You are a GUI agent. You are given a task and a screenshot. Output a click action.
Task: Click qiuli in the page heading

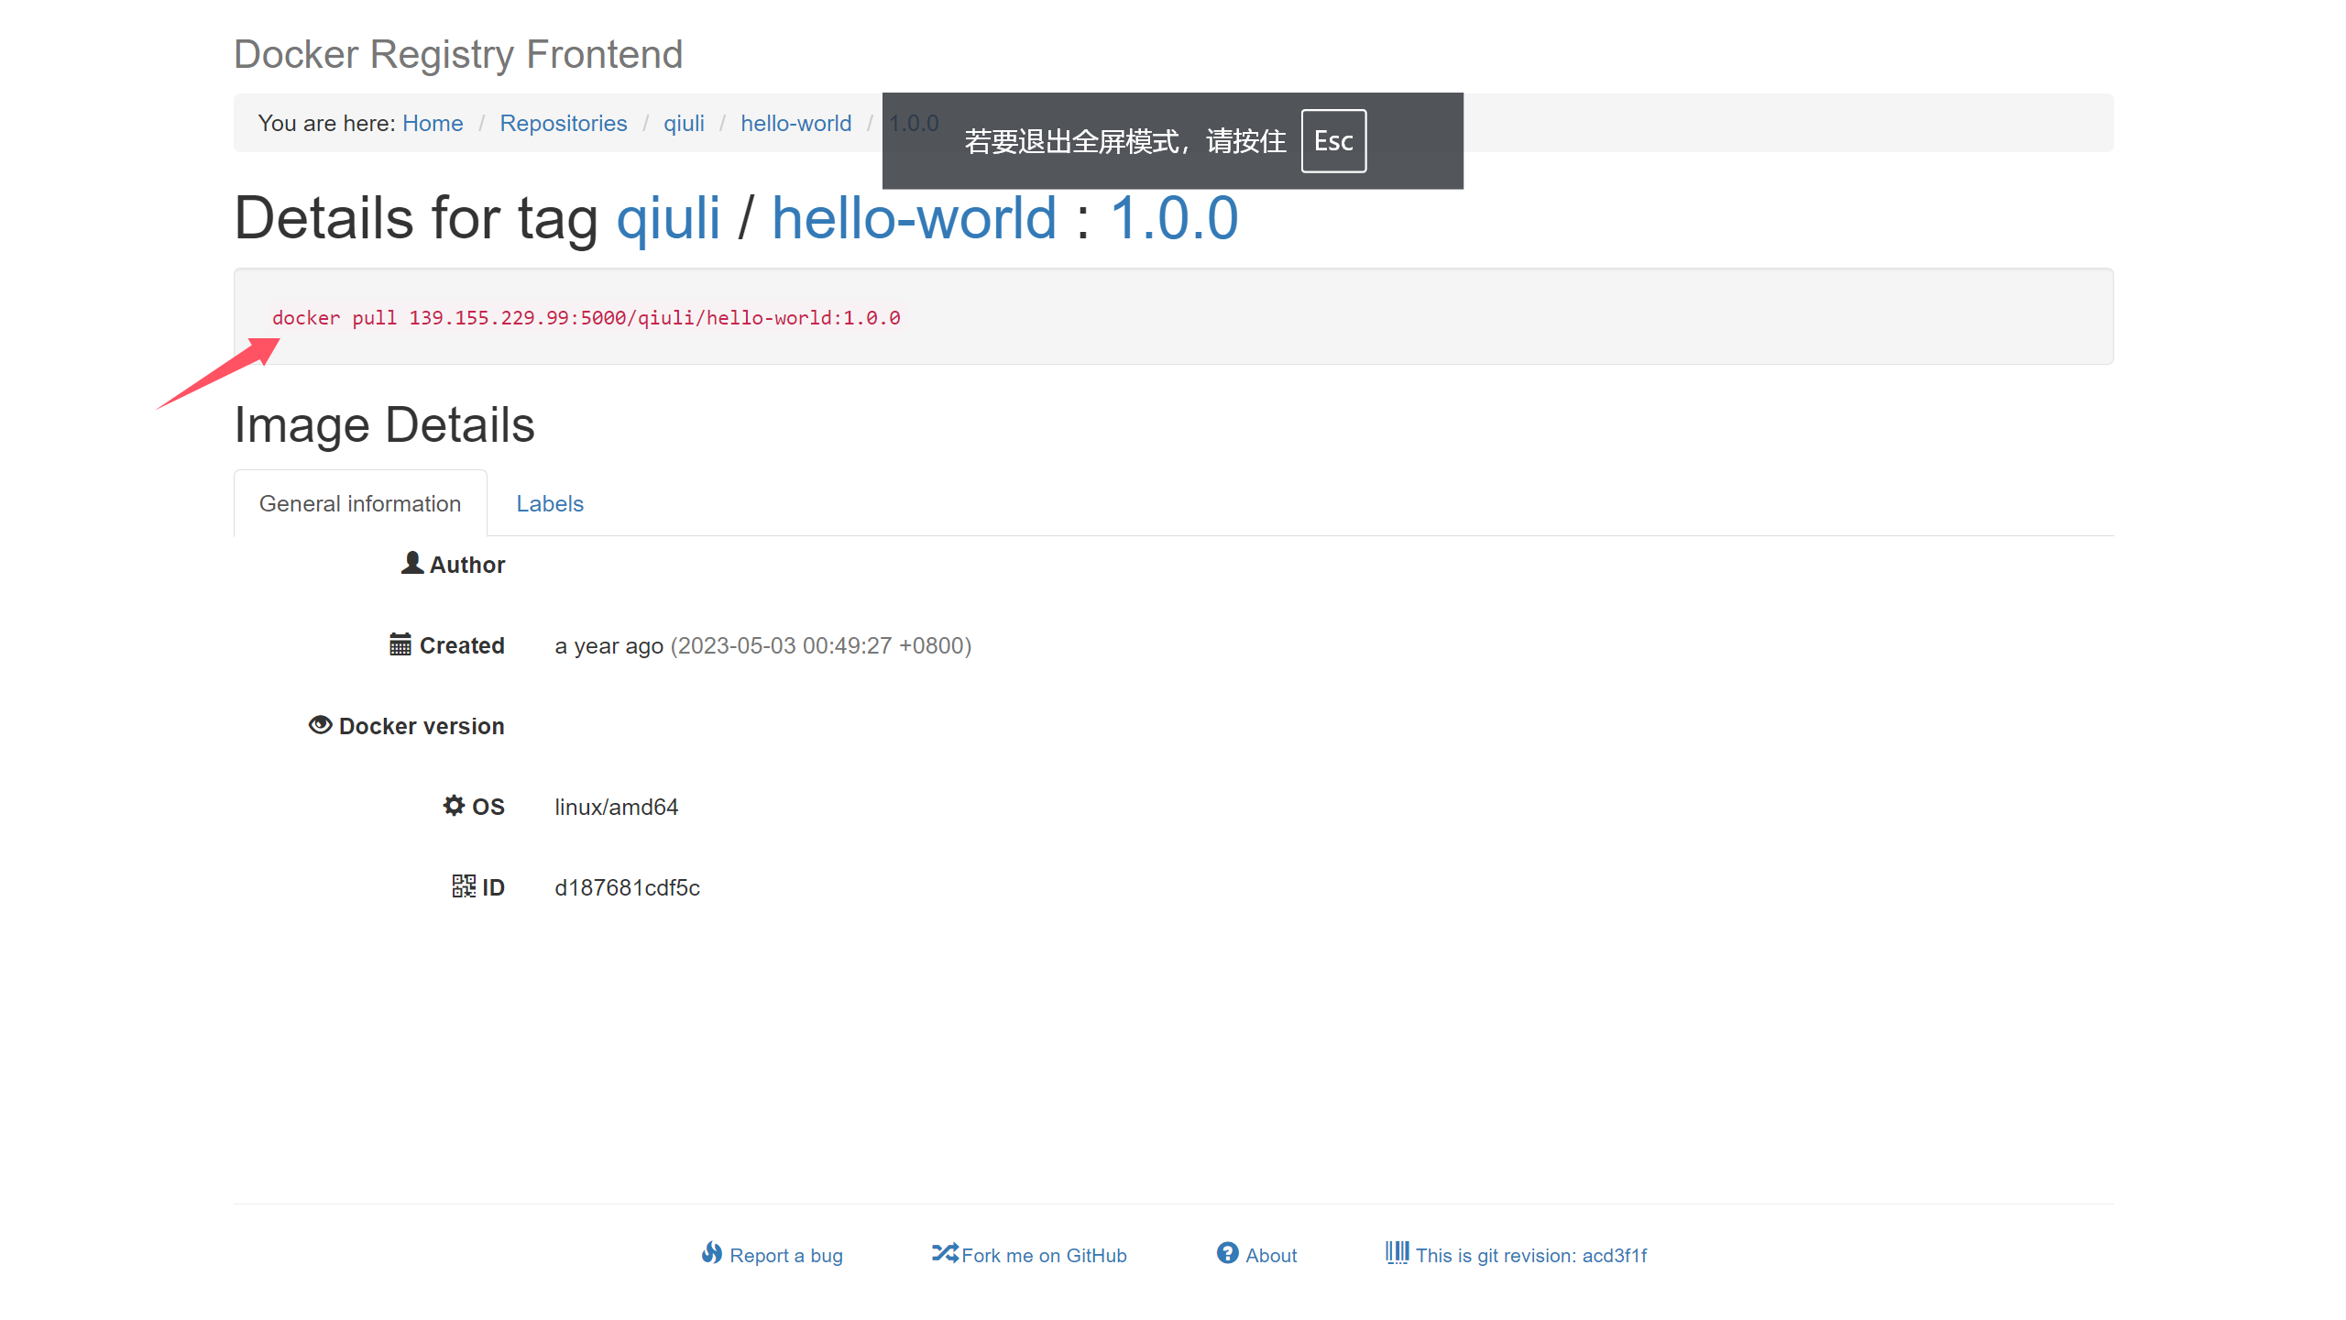pyautogui.click(x=668, y=218)
